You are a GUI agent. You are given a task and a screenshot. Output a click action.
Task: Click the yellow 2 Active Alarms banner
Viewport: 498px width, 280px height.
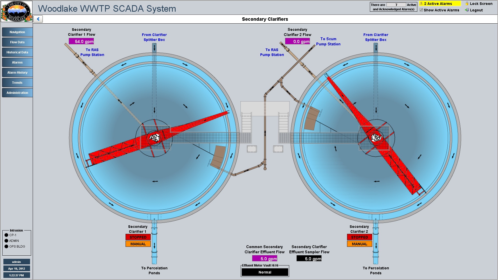[x=440, y=4]
